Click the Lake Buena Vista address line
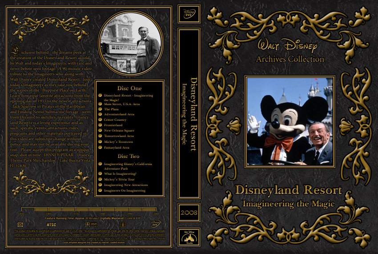Screen dimensions: 378x254 (51, 163)
